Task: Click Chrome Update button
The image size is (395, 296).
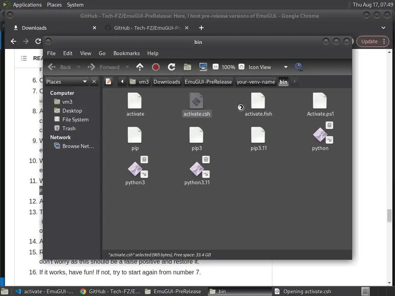Action: tap(373, 41)
